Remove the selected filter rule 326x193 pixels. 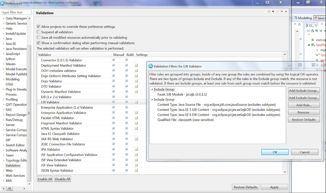[x=304, y=112]
